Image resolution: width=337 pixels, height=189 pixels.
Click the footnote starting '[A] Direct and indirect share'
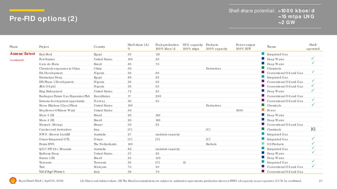(x=191, y=181)
